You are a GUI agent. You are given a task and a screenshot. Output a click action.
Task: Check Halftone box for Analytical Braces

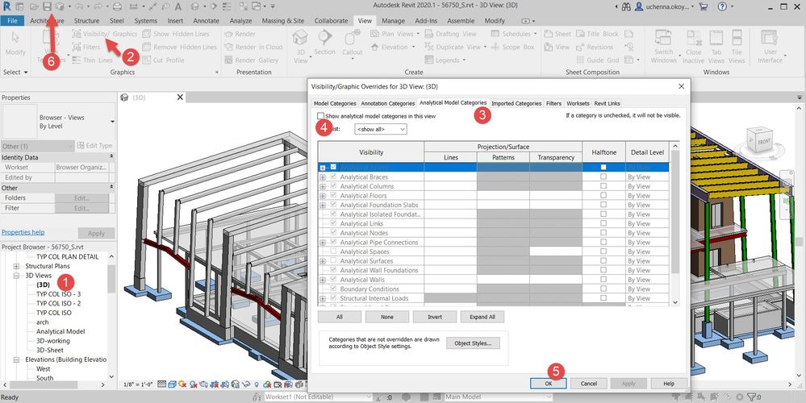603,177
